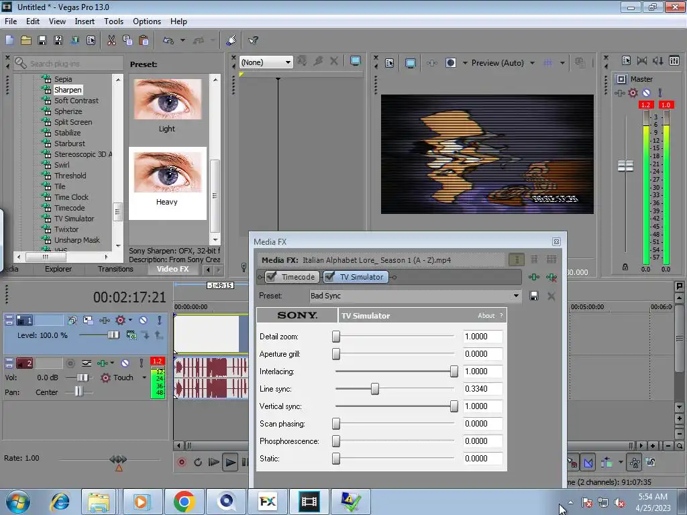The height and width of the screenshot is (515, 687).
Task: Open Chrome from the taskbar
Action: [184, 502]
